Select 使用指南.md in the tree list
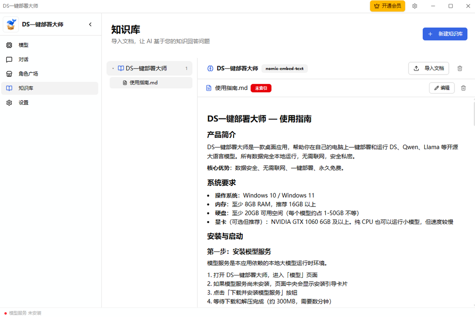 151,83
